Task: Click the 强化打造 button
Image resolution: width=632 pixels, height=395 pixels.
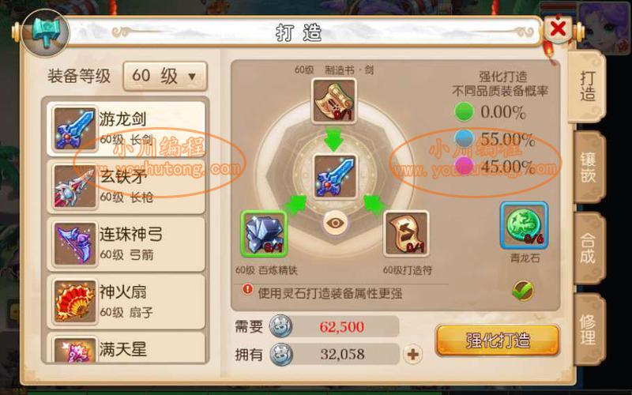Action: pyautogui.click(x=498, y=340)
